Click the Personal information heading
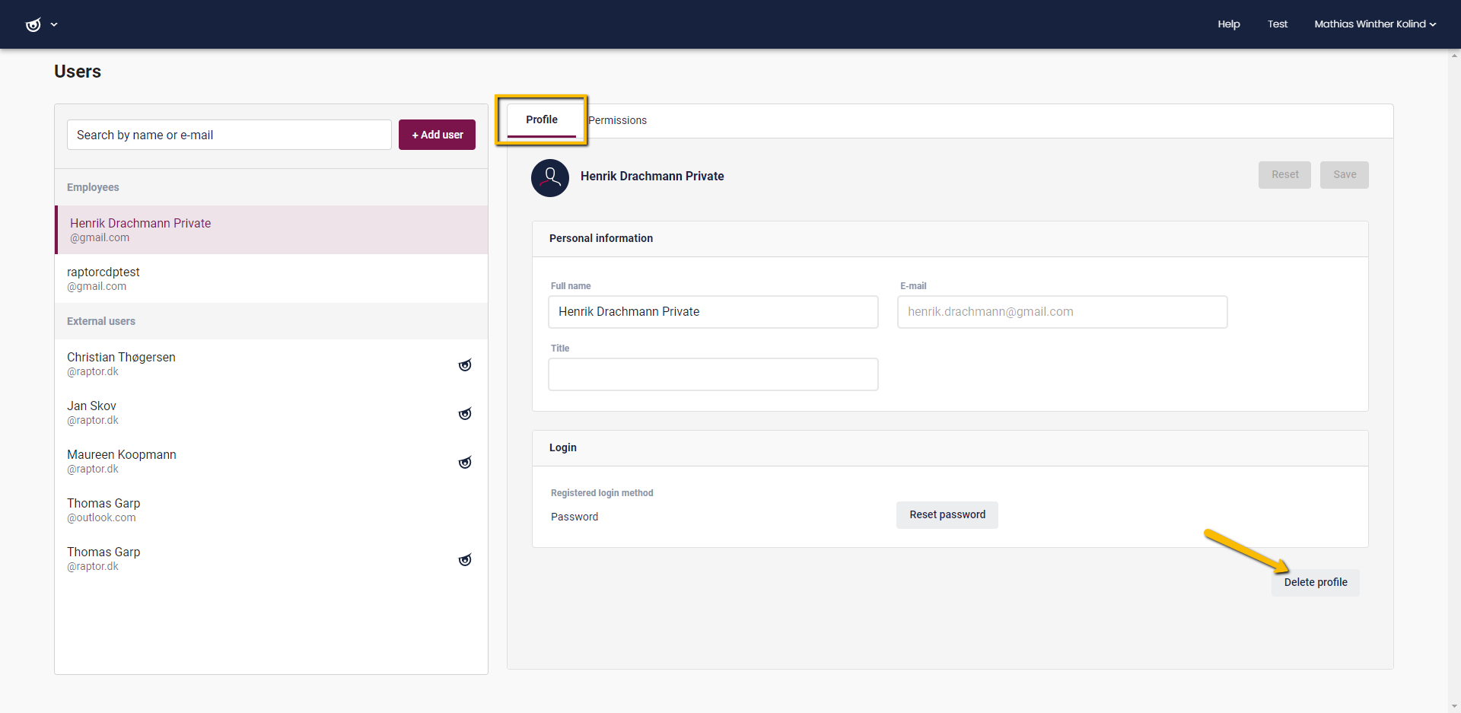The height and width of the screenshot is (713, 1461). pyautogui.click(x=601, y=238)
